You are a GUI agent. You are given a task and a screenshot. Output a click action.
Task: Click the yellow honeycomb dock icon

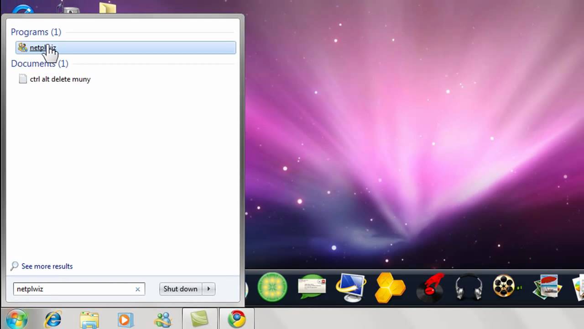tap(391, 287)
